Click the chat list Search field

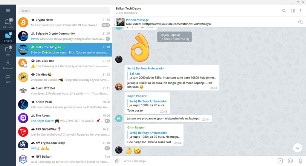click(64, 11)
